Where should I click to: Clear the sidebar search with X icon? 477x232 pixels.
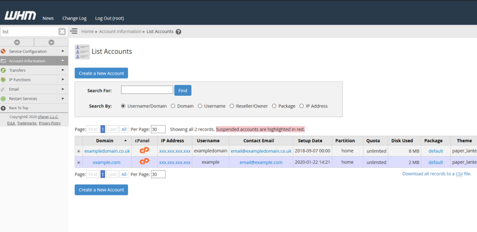[x=62, y=32]
